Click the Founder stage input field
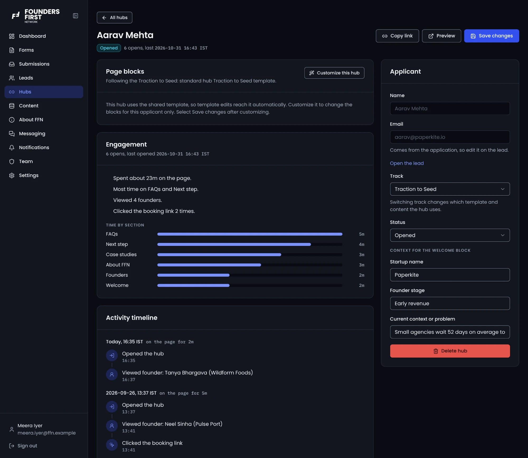This screenshot has width=528, height=458. click(450, 303)
